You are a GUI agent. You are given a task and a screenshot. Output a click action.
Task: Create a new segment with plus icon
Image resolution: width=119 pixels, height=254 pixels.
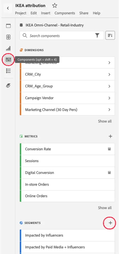pos(110,223)
